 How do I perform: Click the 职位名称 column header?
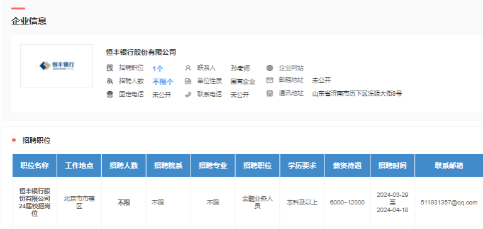click(35, 165)
